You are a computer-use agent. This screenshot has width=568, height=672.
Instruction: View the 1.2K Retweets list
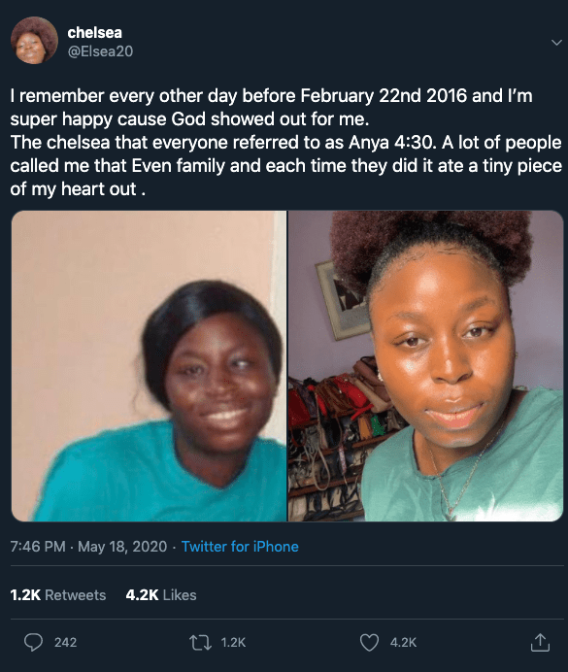point(58,595)
